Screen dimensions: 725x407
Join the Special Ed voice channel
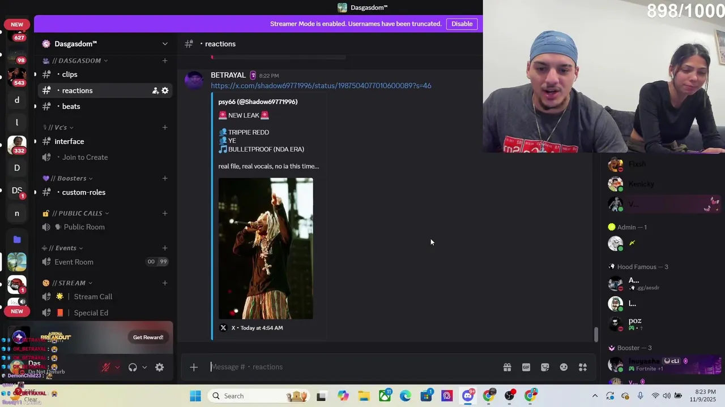click(x=105, y=313)
